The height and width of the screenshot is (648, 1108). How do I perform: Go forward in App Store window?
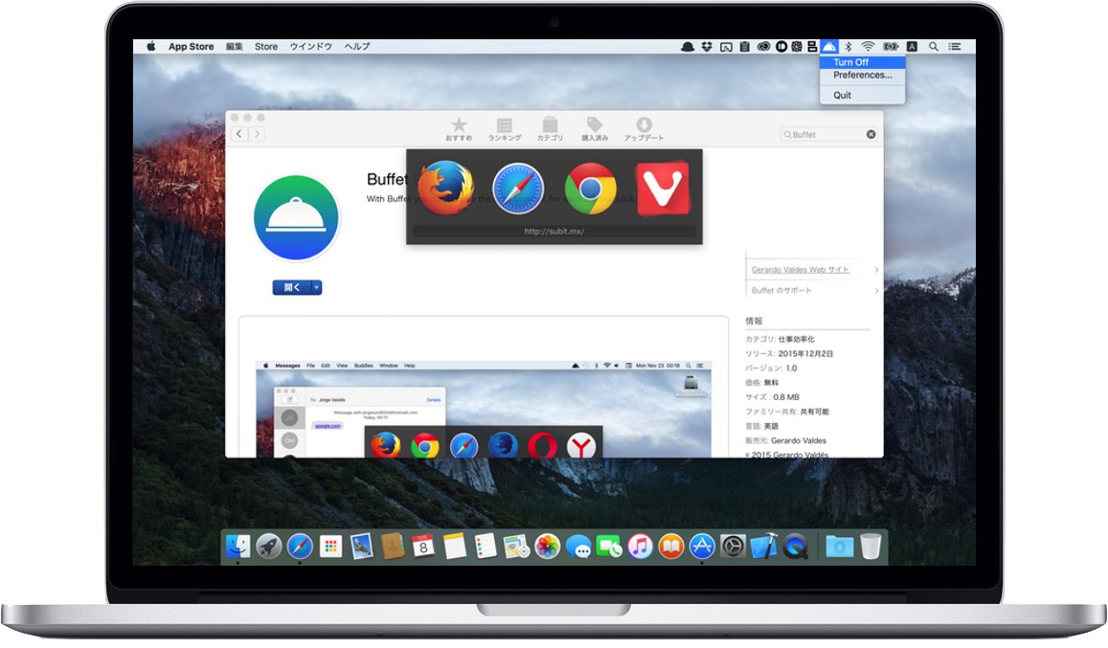[x=258, y=134]
